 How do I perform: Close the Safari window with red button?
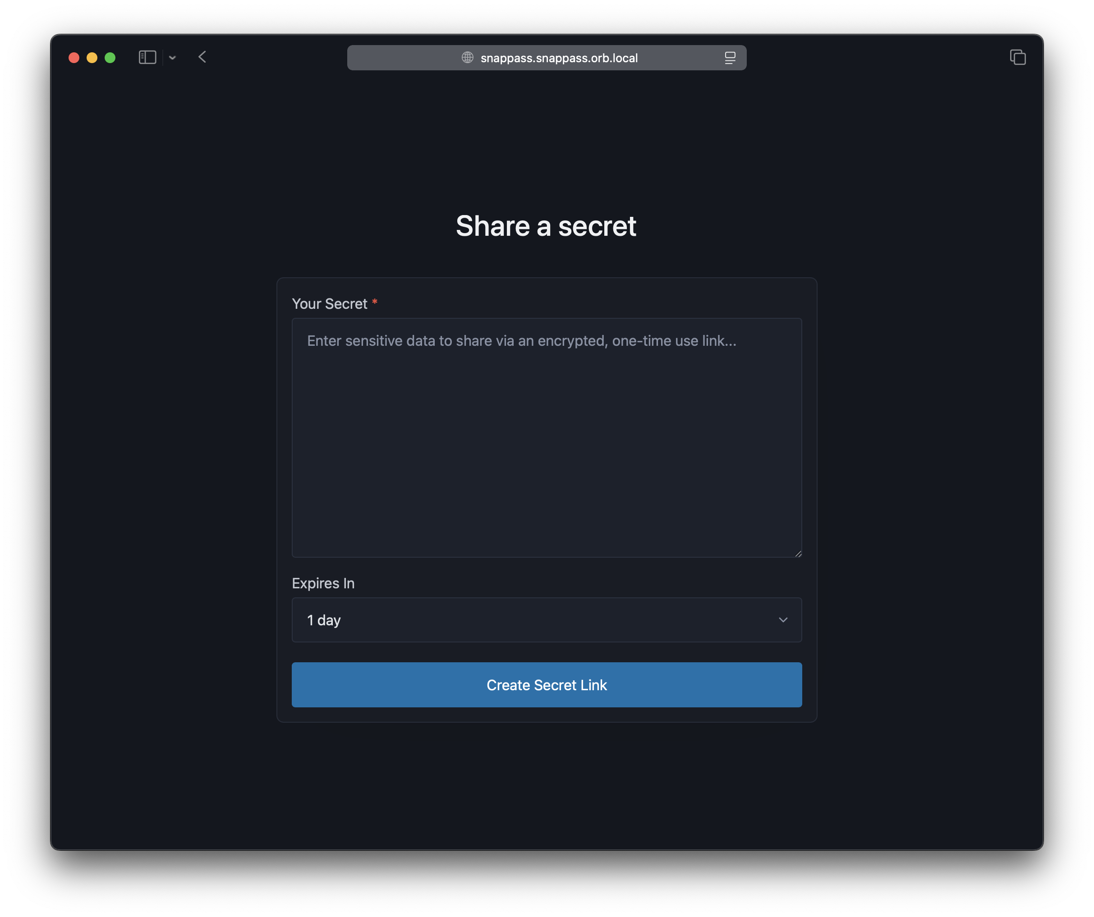74,58
